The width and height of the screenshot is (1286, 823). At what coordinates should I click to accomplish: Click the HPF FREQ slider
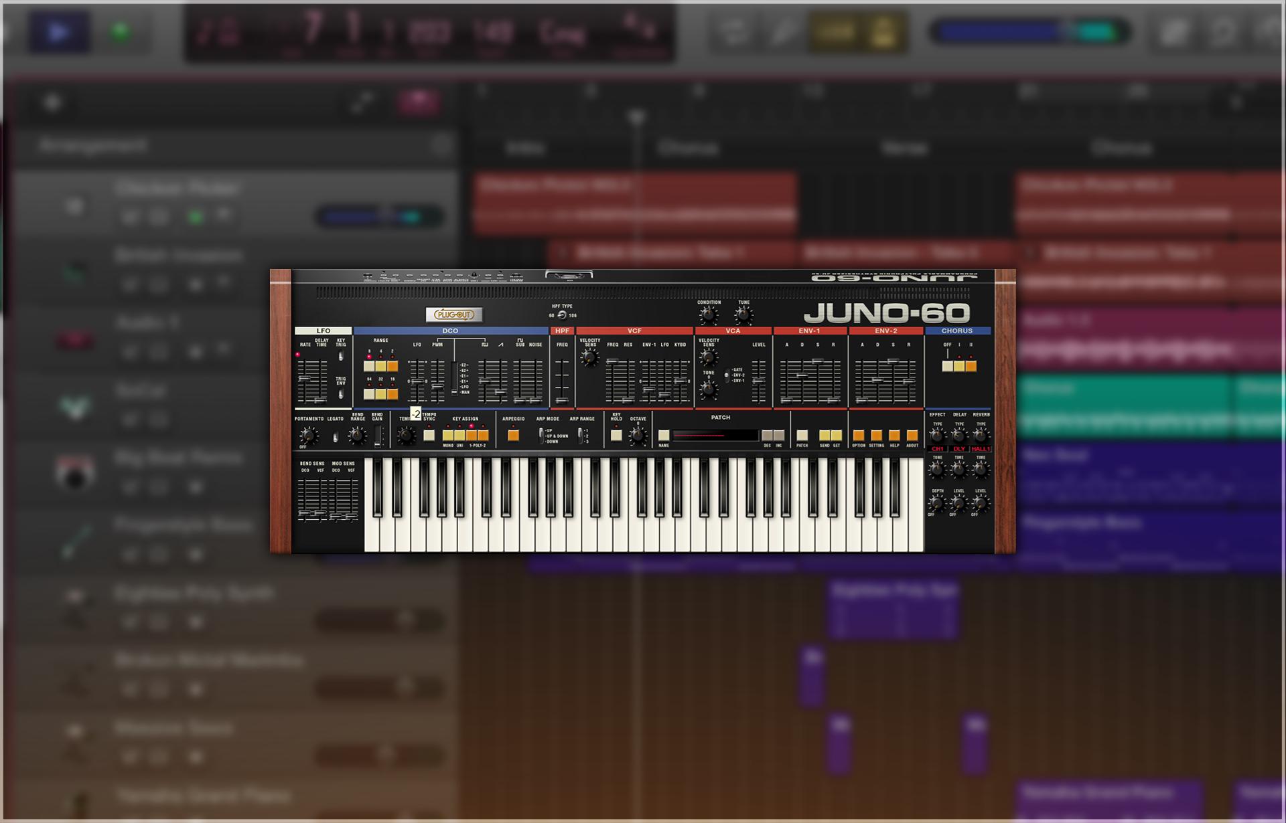click(562, 381)
